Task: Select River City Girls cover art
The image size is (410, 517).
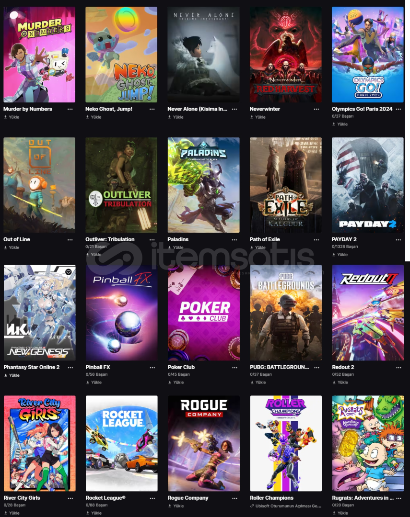Action: (40, 443)
